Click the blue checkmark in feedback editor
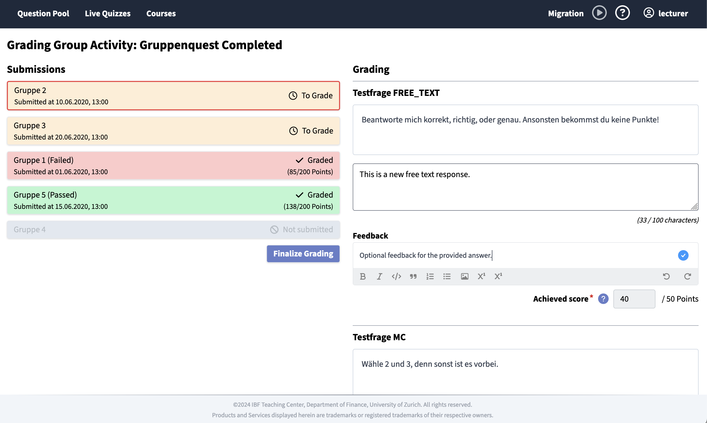This screenshot has height=423, width=707. [683, 255]
